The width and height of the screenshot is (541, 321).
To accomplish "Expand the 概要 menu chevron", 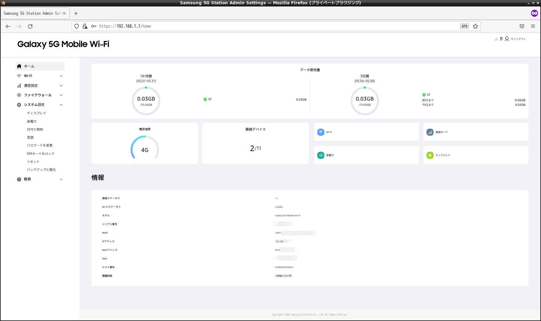I will tap(61, 179).
